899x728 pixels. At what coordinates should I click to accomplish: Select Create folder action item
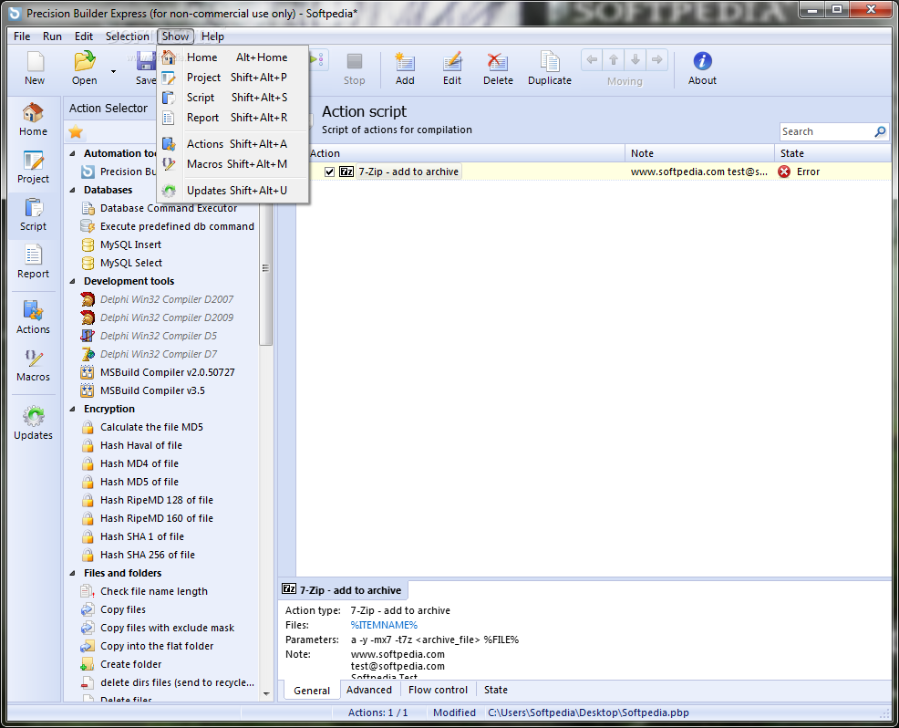point(130,665)
